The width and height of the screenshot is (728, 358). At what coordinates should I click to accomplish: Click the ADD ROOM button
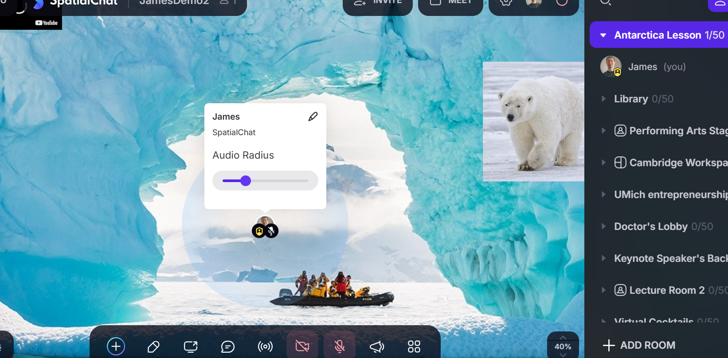[x=639, y=345]
